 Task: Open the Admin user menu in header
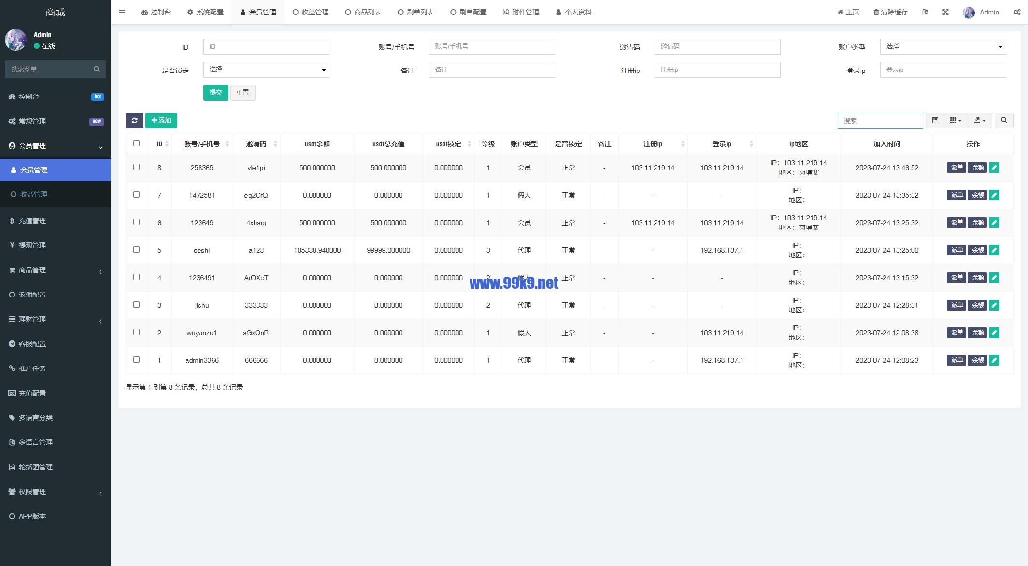981,12
